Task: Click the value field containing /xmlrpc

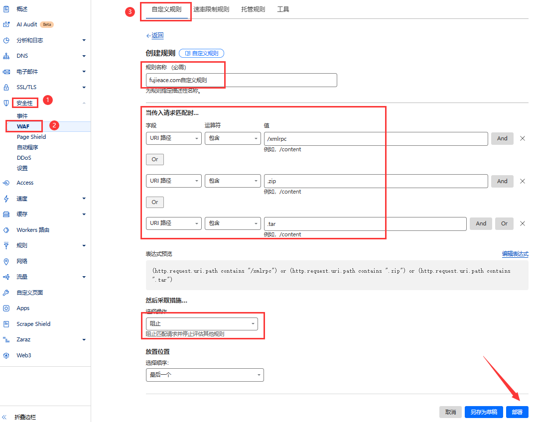Action: 376,139
